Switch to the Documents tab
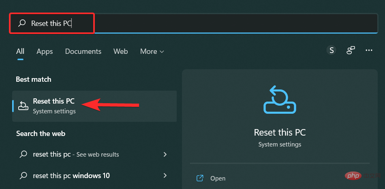Viewport: 385px width, 189px height. pos(83,51)
